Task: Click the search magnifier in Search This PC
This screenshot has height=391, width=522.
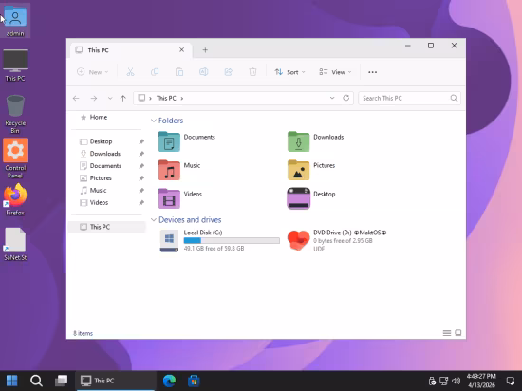Action: click(454, 98)
